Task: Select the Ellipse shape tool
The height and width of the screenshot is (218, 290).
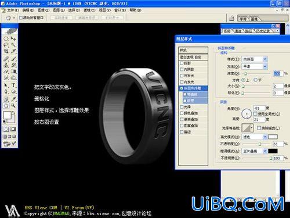Action: click(x=13, y=91)
